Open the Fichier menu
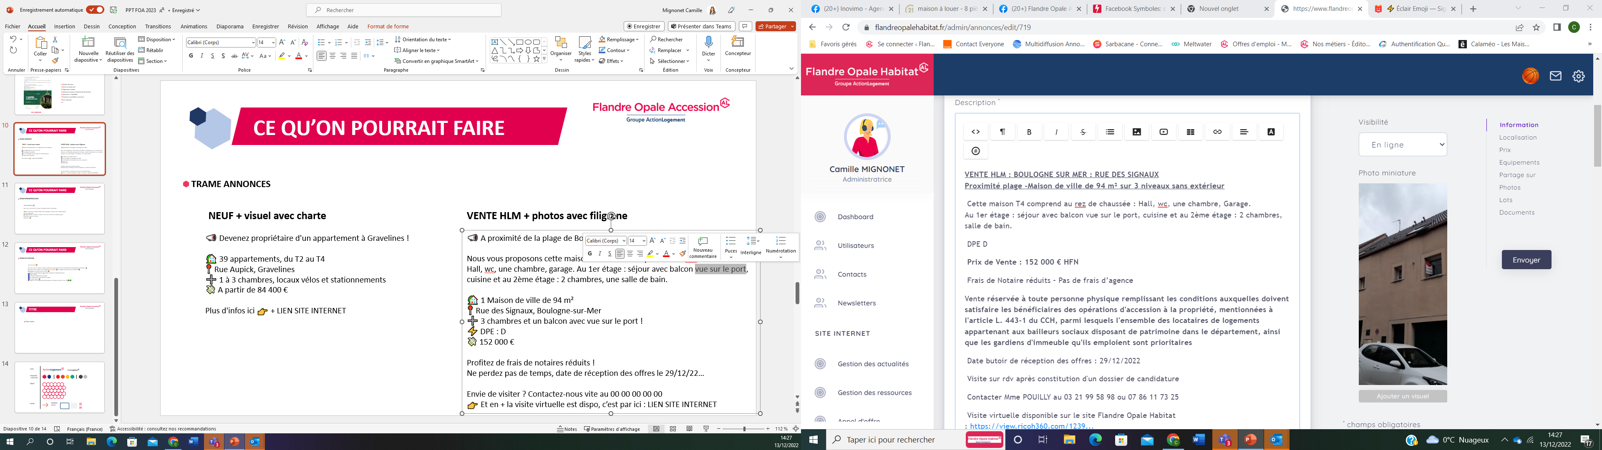 (13, 27)
